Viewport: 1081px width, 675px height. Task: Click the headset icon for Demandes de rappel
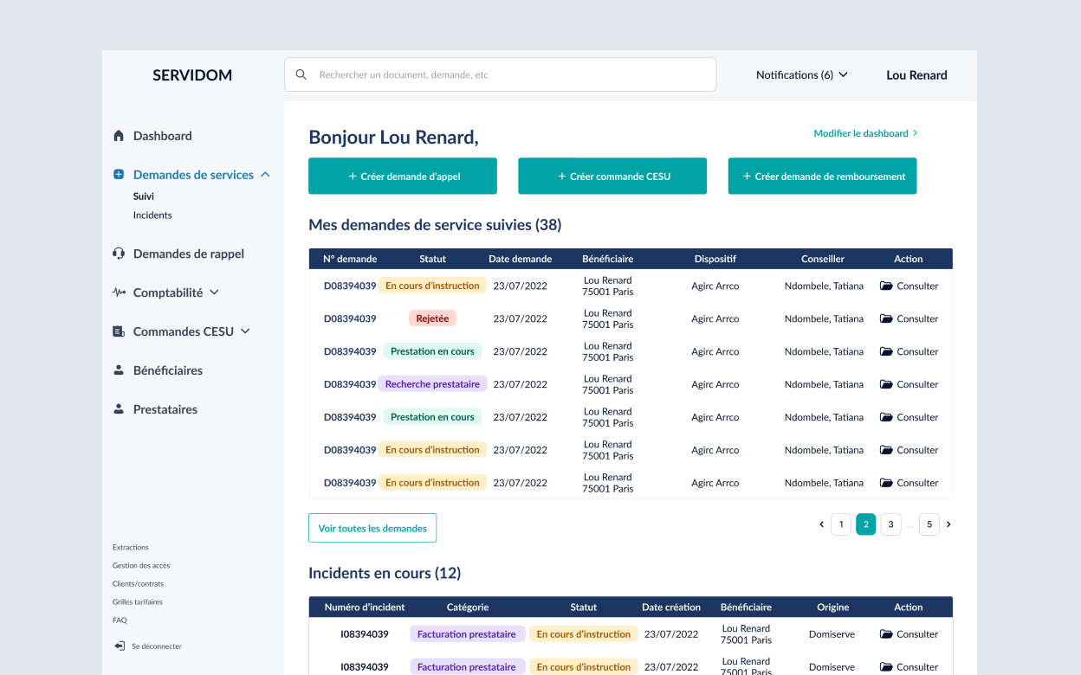coord(119,254)
